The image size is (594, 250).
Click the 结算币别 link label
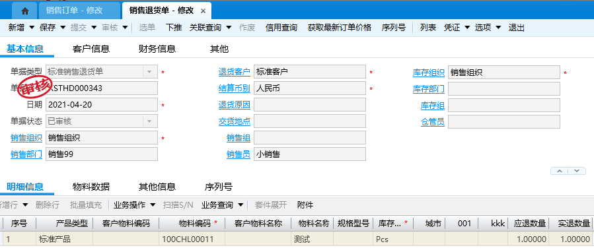coord(235,88)
